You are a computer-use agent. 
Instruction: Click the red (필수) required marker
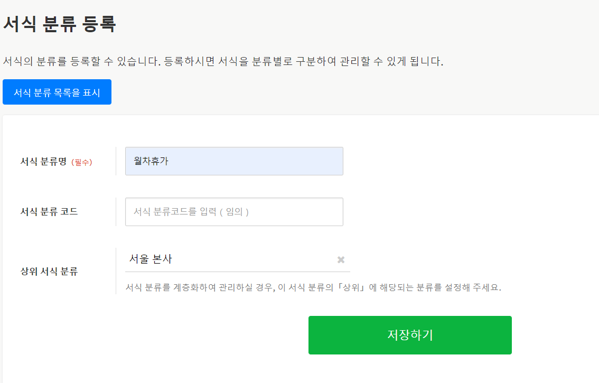(81, 162)
